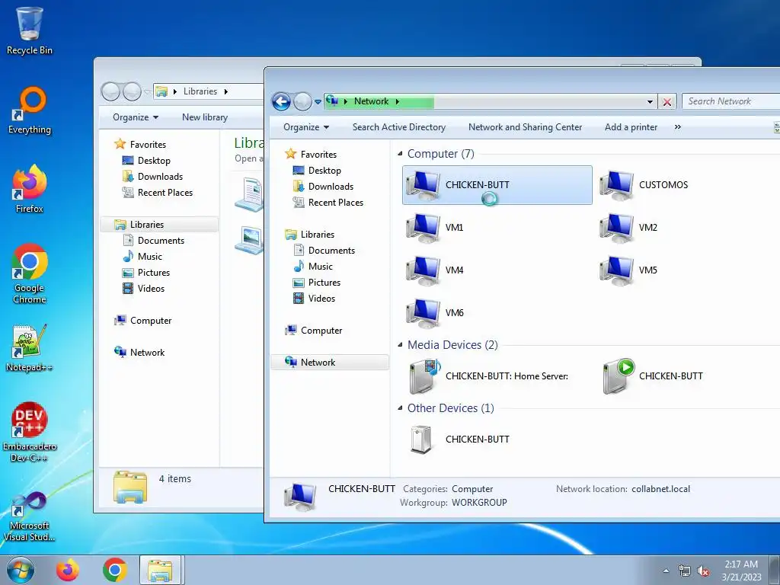The height and width of the screenshot is (585, 780).
Task: Select Music in Network window sidebar
Action: point(313,266)
